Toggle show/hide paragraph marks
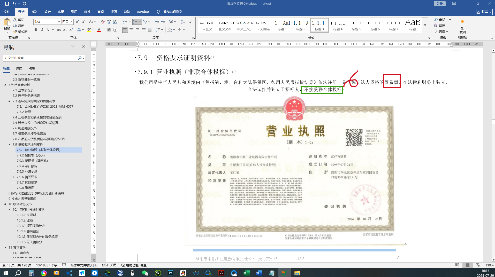495x277 pixels. tap(191, 22)
